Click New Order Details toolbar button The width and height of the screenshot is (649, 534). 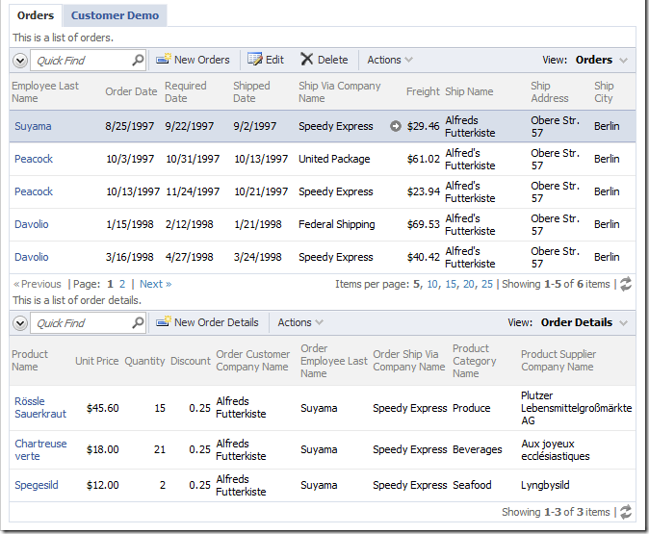click(x=207, y=322)
